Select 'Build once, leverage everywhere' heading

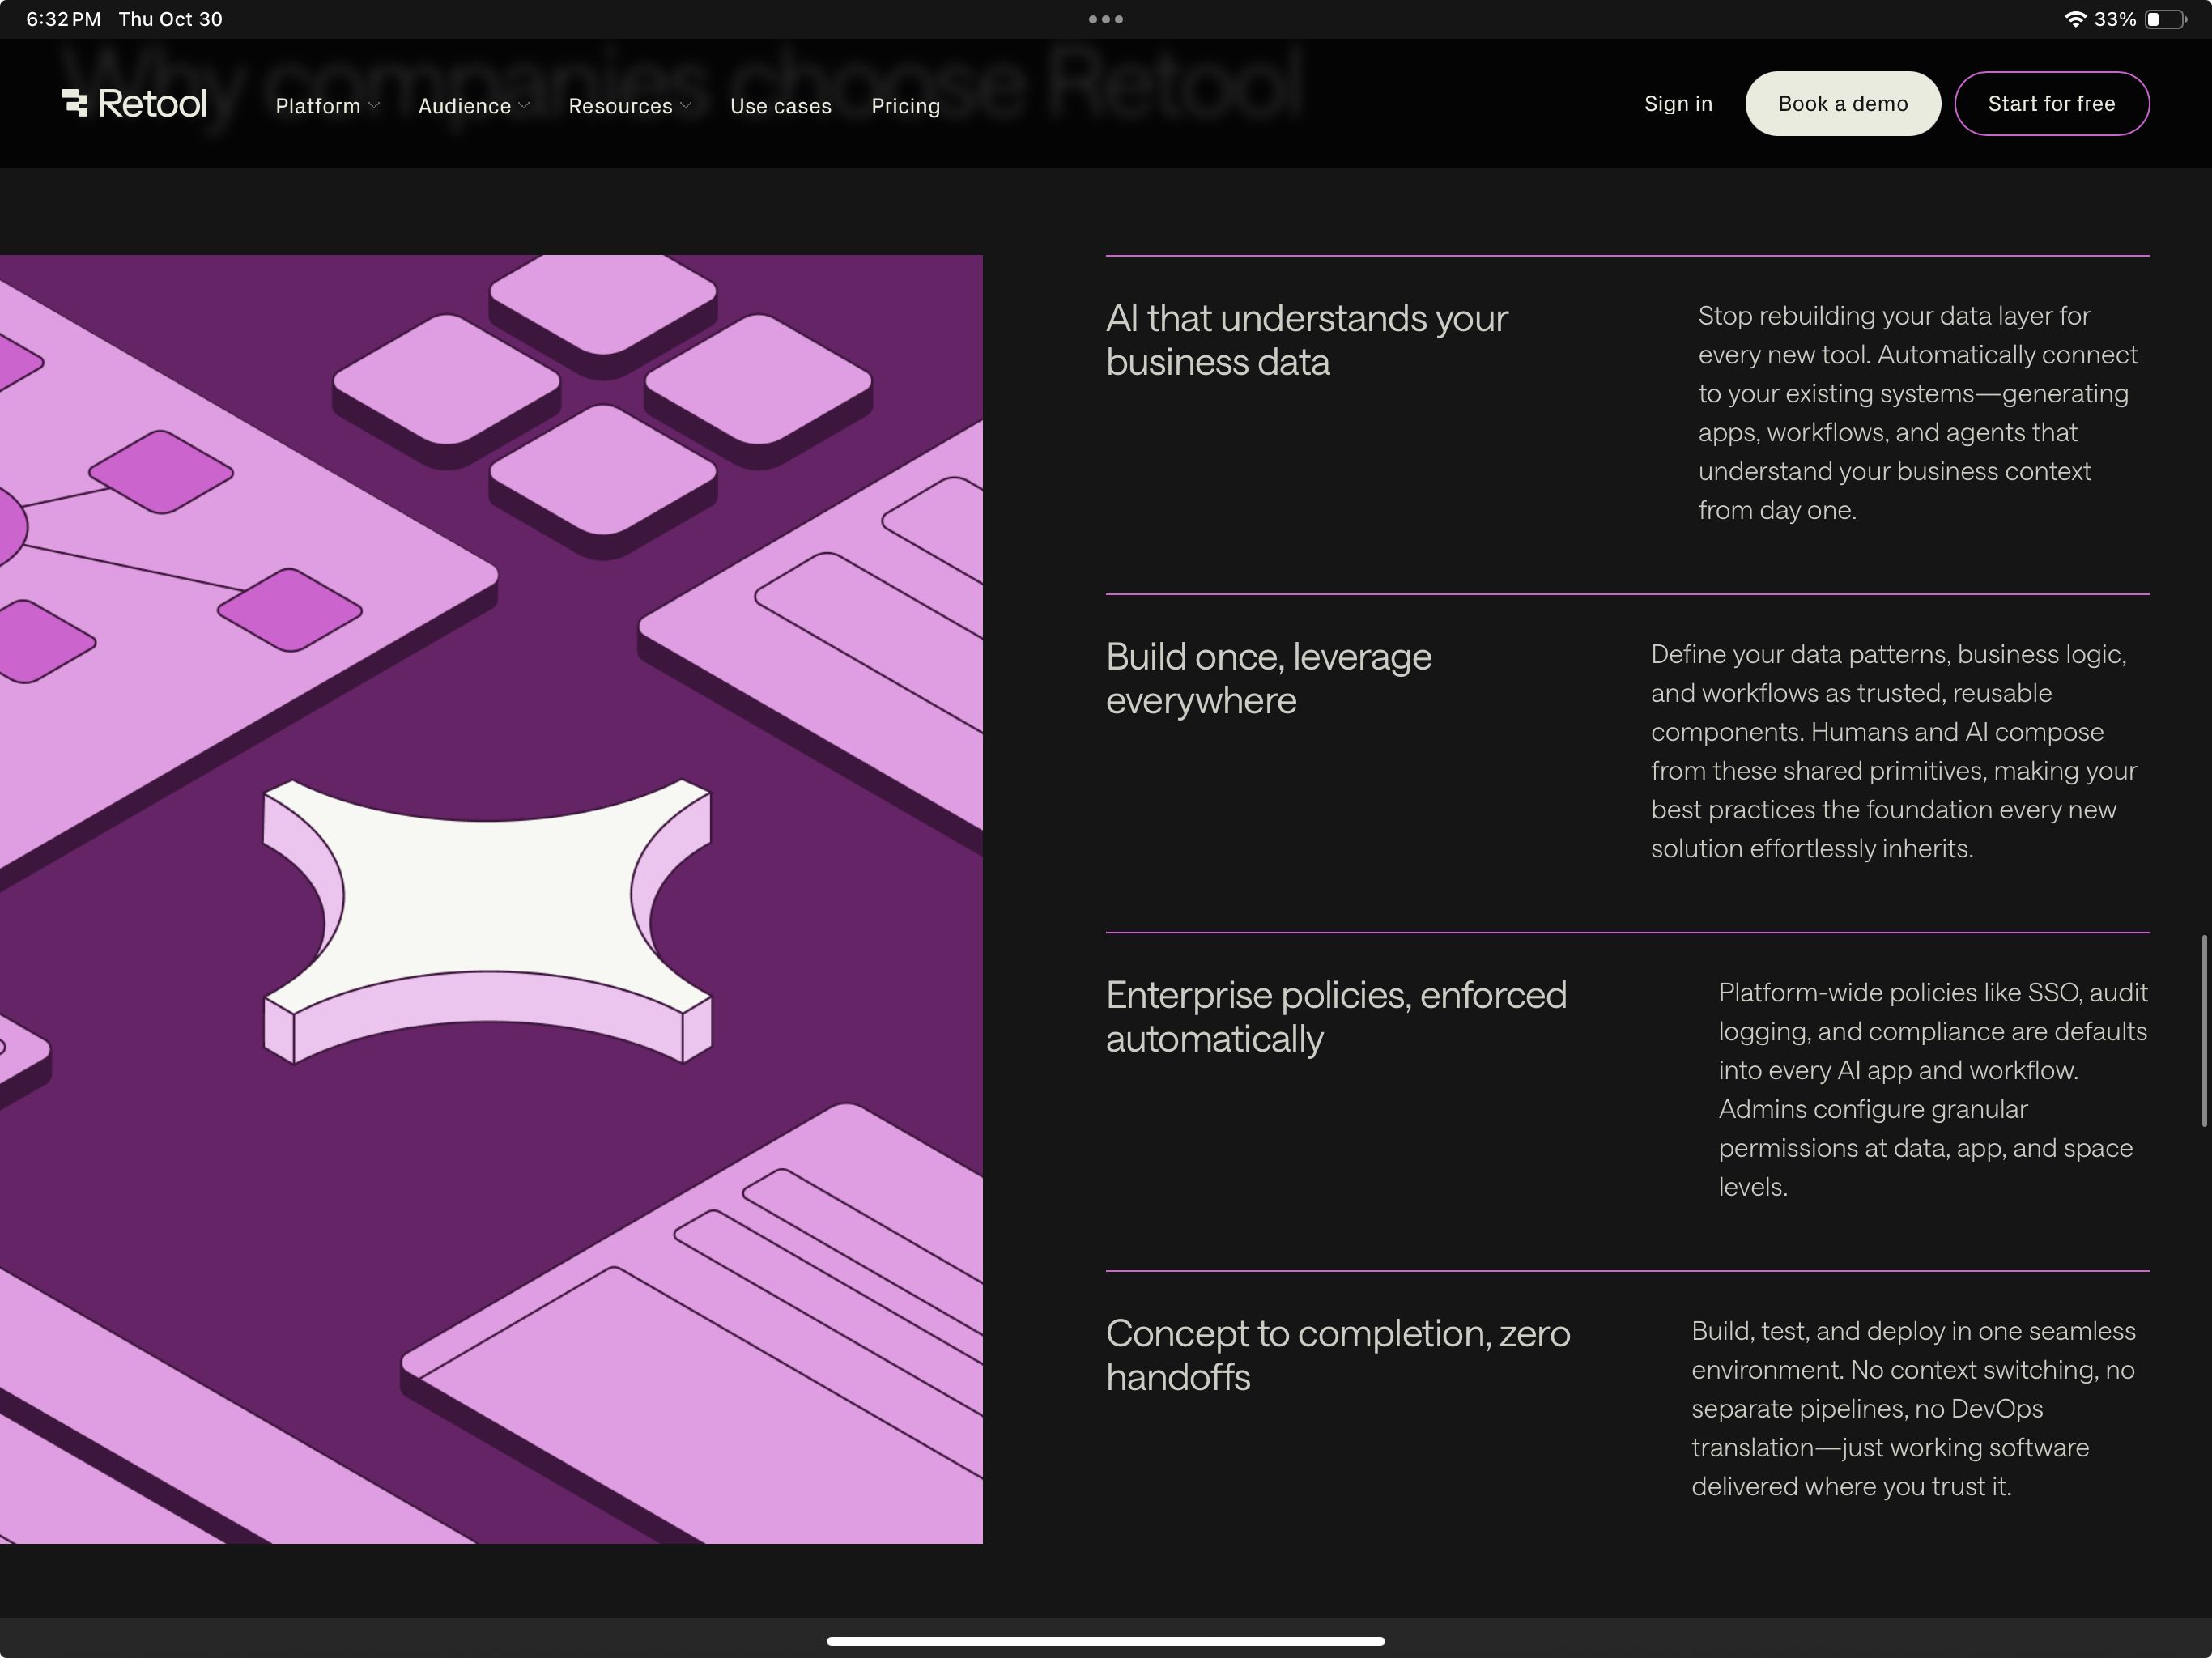[x=1268, y=678]
